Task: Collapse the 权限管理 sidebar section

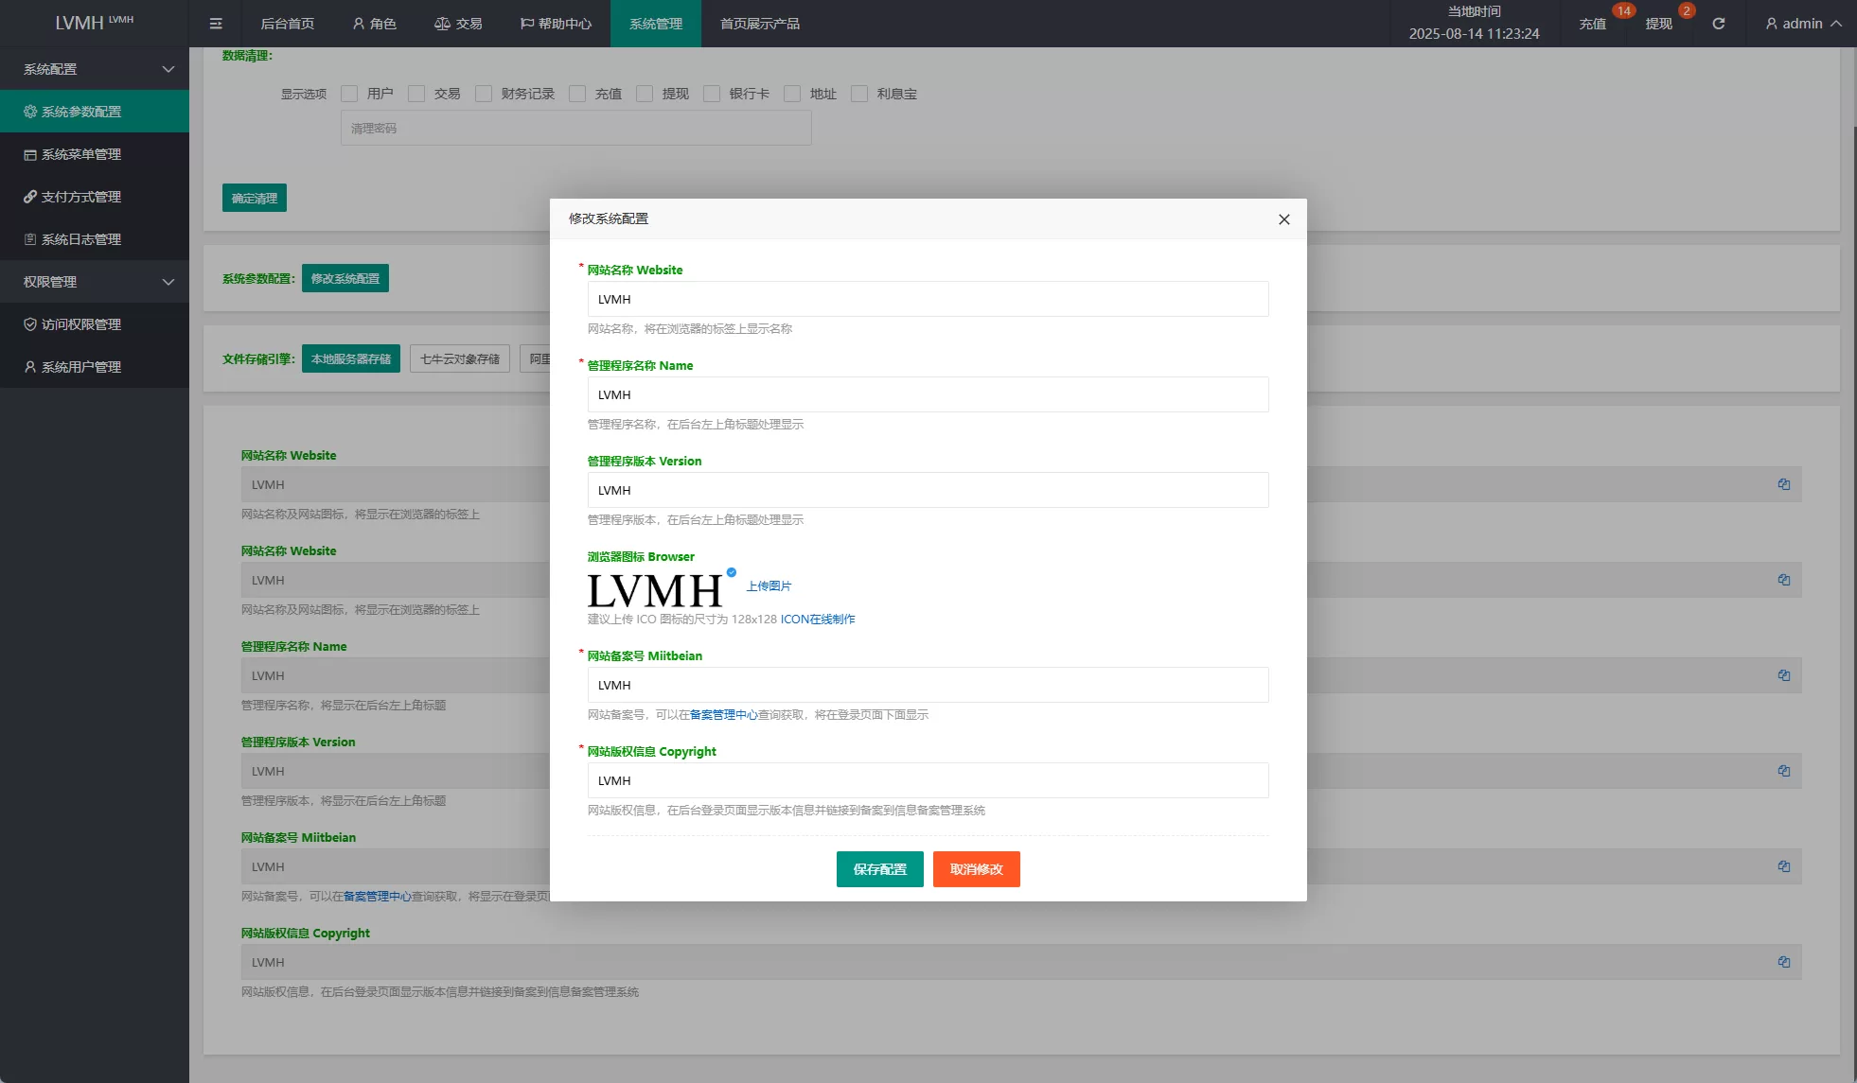Action: 95,282
